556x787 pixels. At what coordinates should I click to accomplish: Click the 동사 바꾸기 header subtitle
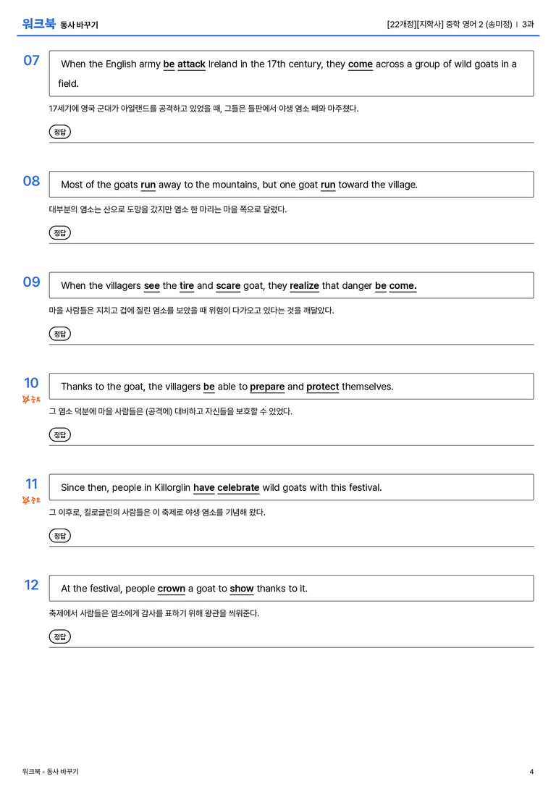click(80, 25)
